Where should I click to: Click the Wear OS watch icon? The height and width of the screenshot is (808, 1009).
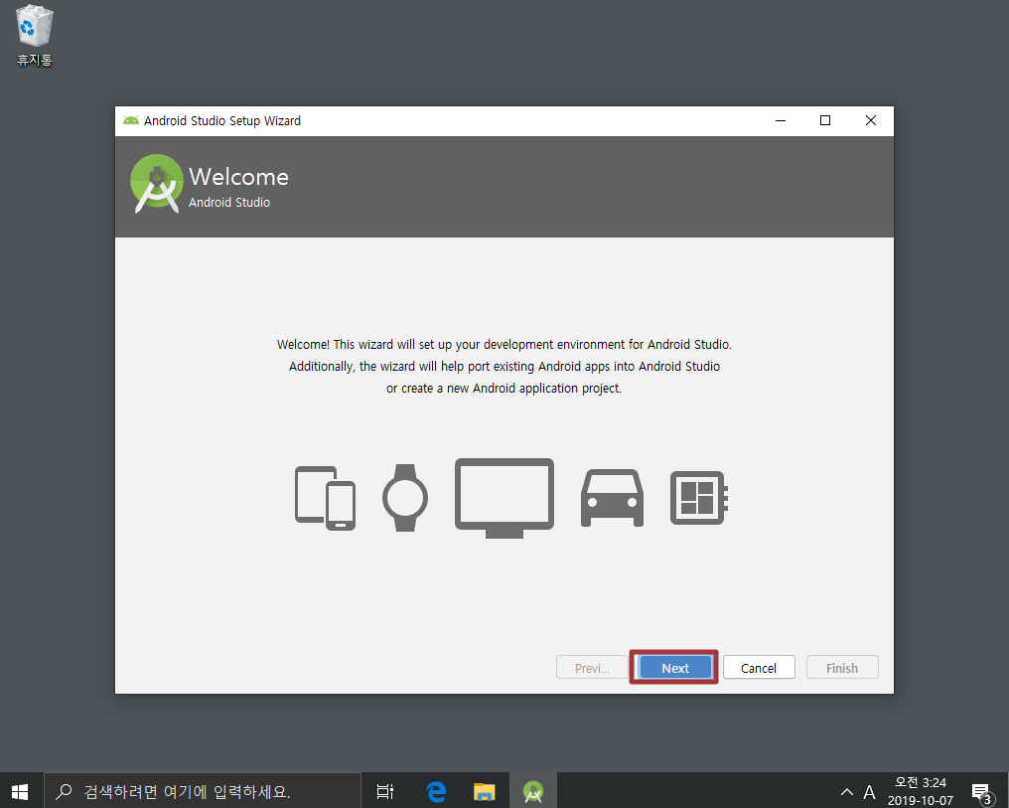pos(405,498)
